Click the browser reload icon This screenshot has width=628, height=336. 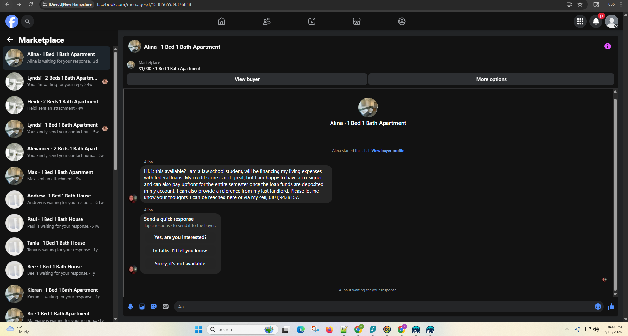point(31,4)
